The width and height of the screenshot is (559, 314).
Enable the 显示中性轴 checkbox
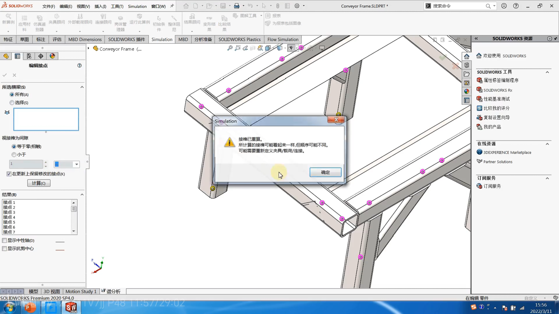coord(4,240)
